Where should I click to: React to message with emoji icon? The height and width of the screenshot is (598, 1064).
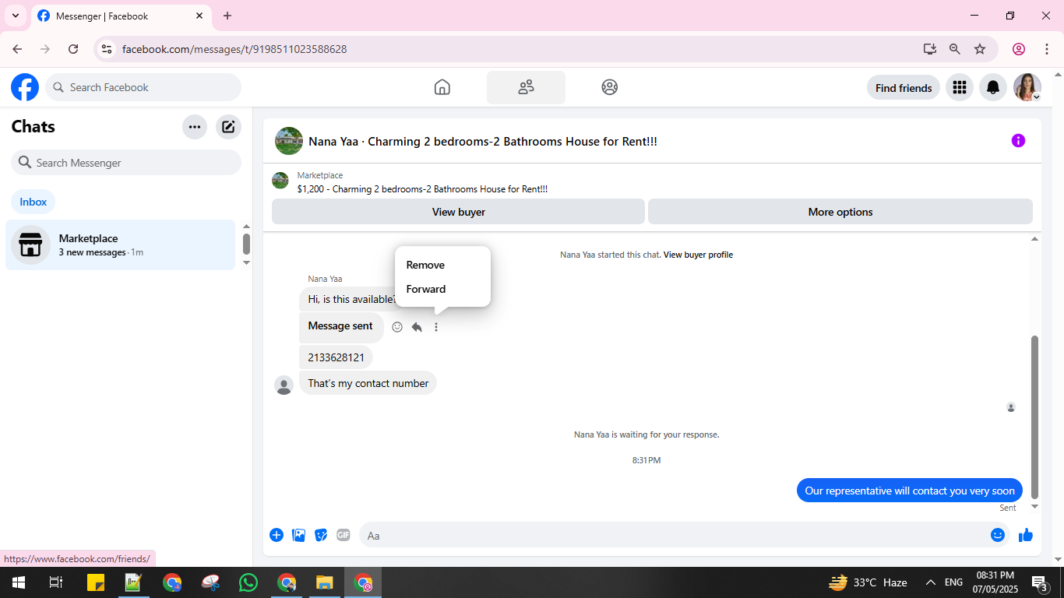(397, 327)
